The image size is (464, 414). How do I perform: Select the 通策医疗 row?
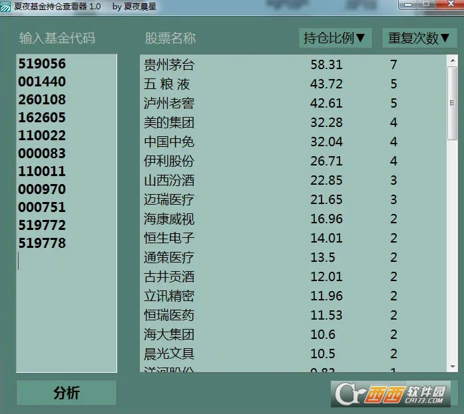pos(293,257)
